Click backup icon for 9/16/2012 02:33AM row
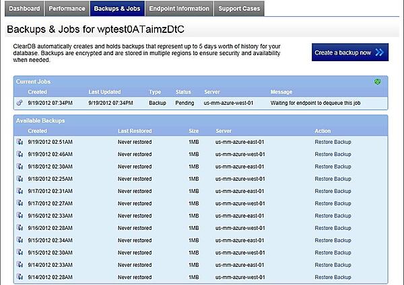The height and width of the screenshot is (285, 404). coord(20,215)
